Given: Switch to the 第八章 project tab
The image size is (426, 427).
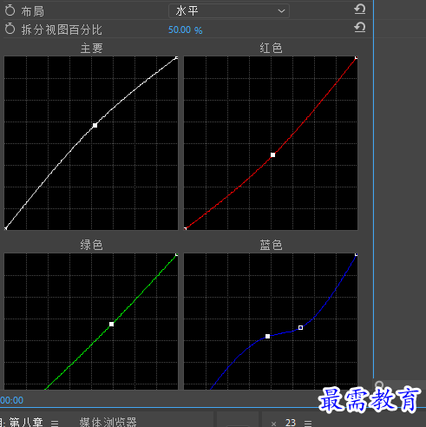Looking at the screenshot, I should point(26,422).
